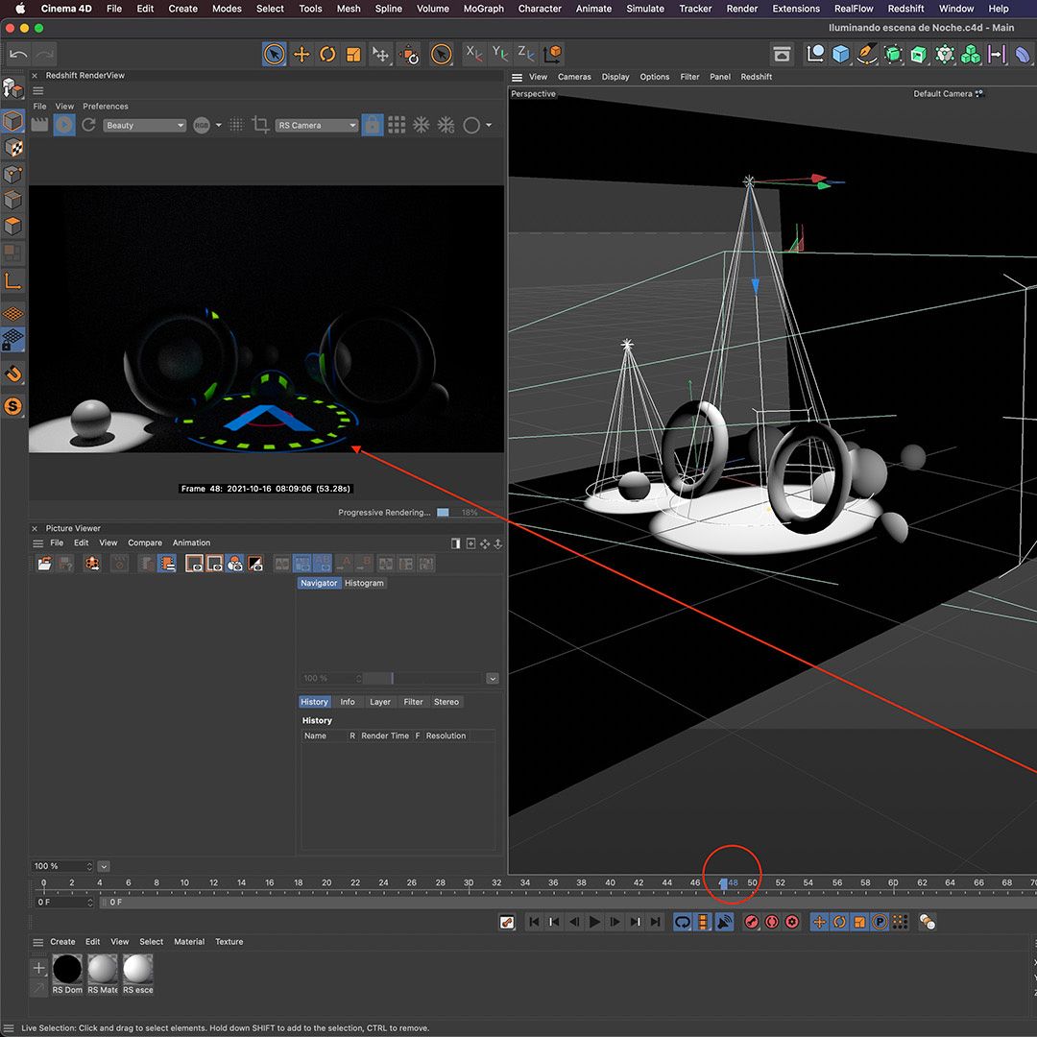Add a Cube primitive from the toolbar
The width and height of the screenshot is (1037, 1037).
tap(840, 54)
